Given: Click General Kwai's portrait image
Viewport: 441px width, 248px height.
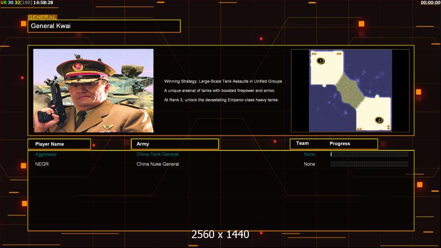Looking at the screenshot, I should [x=93, y=91].
